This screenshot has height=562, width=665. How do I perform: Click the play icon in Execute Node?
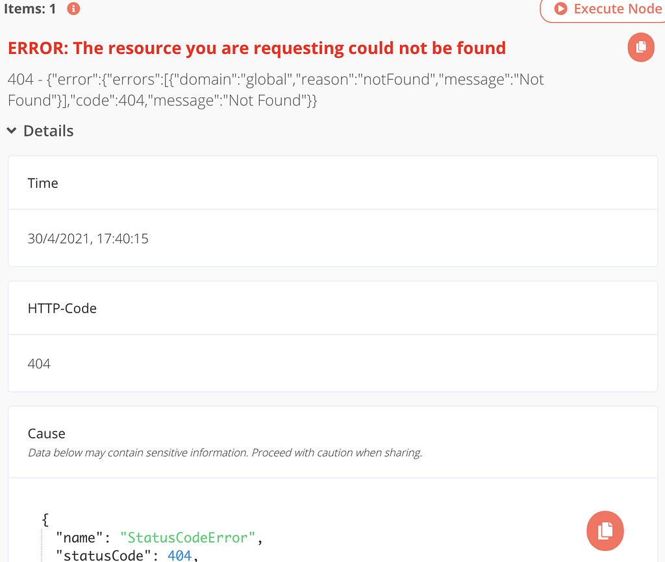(x=560, y=9)
